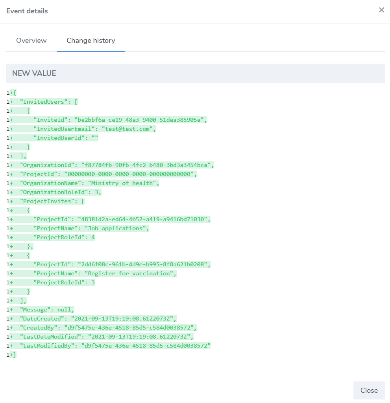390x403 pixels.
Task: Select the Change history tab
Action: pyautogui.click(x=91, y=40)
